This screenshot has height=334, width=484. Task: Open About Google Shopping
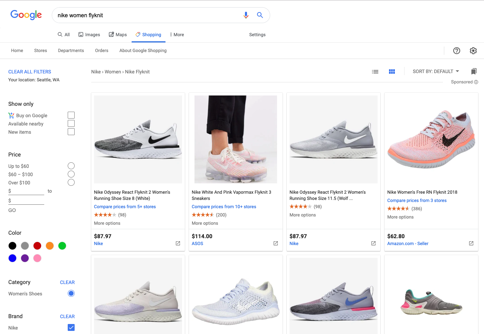click(143, 50)
